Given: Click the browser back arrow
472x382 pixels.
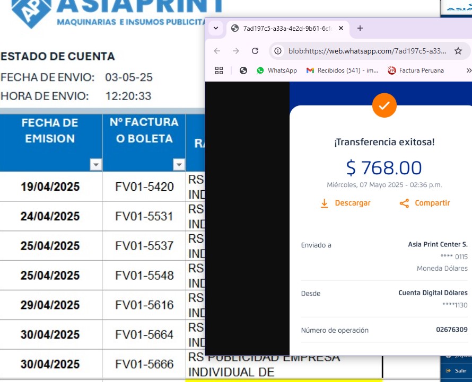Looking at the screenshot, I should click(216, 51).
